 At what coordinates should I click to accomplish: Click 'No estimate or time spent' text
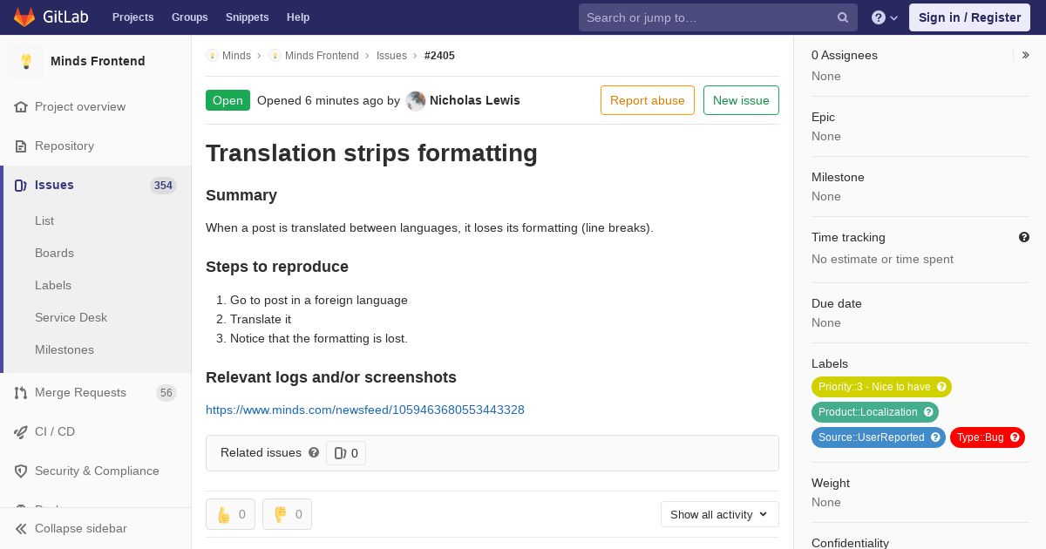click(x=882, y=259)
